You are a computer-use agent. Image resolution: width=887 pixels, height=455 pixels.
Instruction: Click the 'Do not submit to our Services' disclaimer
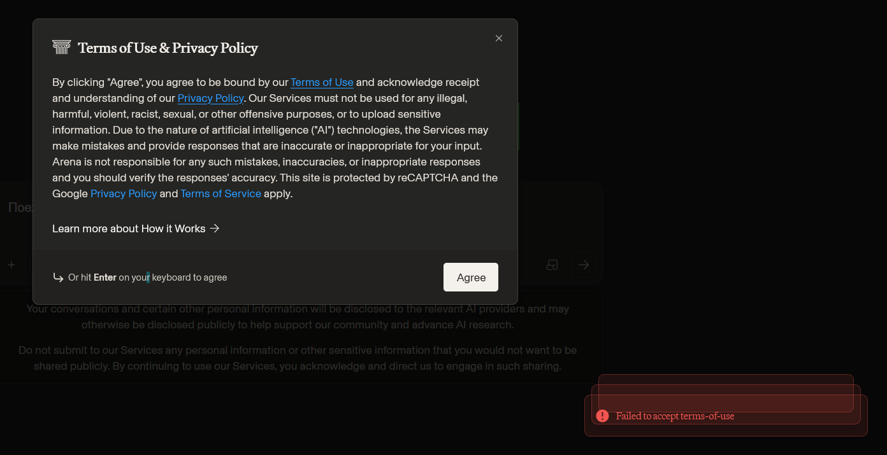tap(298, 358)
